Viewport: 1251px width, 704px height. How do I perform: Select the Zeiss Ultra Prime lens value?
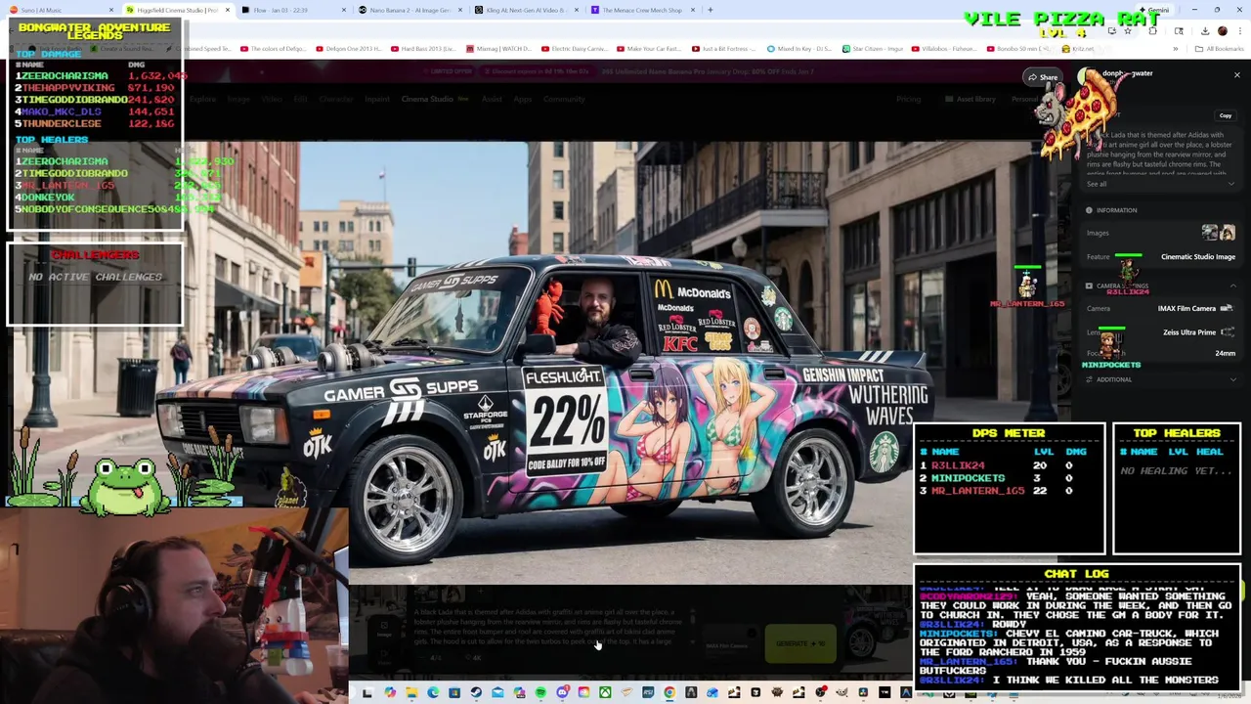coord(1189,332)
